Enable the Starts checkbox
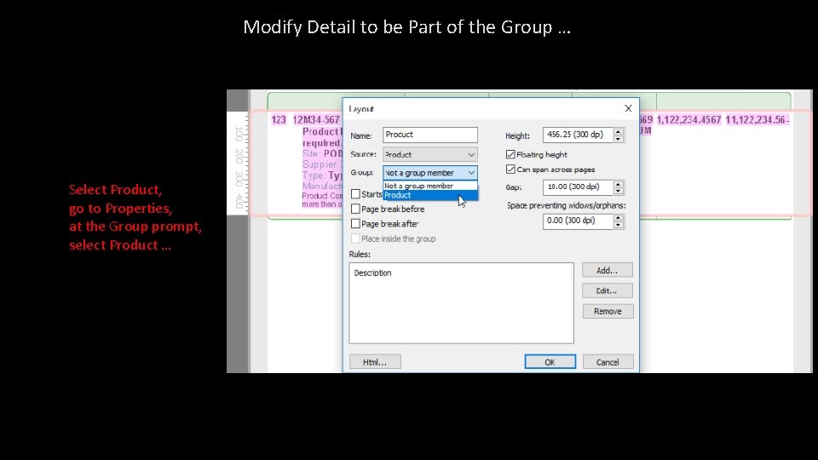The image size is (818, 460). pos(356,194)
